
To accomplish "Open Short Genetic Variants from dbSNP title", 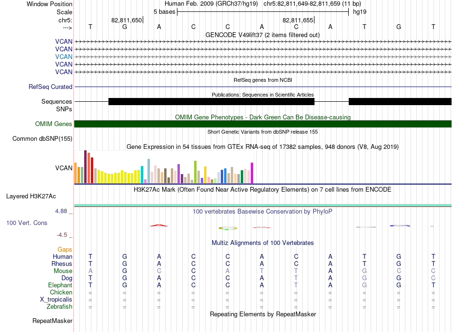I will pyautogui.click(x=263, y=132).
